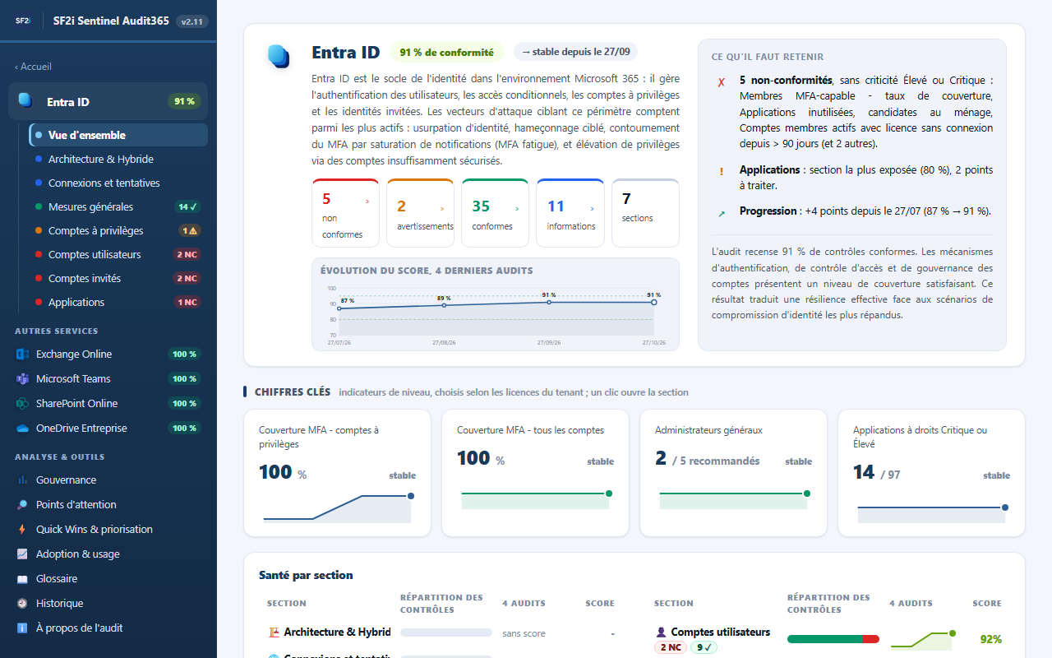Click Comptes utilisateurs controls distribution bar
Viewport: 1052px width, 658px height.
[833, 639]
